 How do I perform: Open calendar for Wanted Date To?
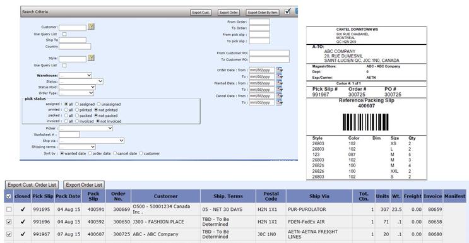(280, 90)
